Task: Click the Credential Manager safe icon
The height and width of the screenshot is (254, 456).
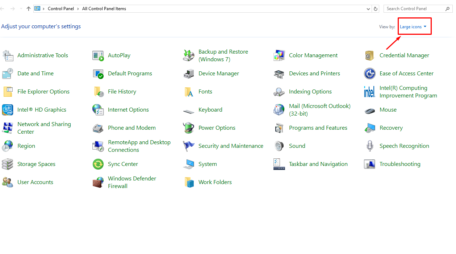Action: pos(370,55)
